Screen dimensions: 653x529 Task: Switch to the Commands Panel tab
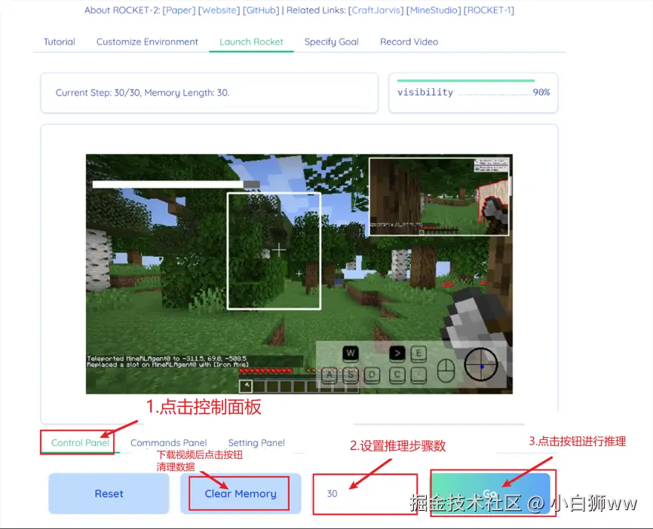point(168,443)
